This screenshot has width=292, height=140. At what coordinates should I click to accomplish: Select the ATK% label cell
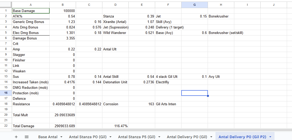click(x=31, y=16)
